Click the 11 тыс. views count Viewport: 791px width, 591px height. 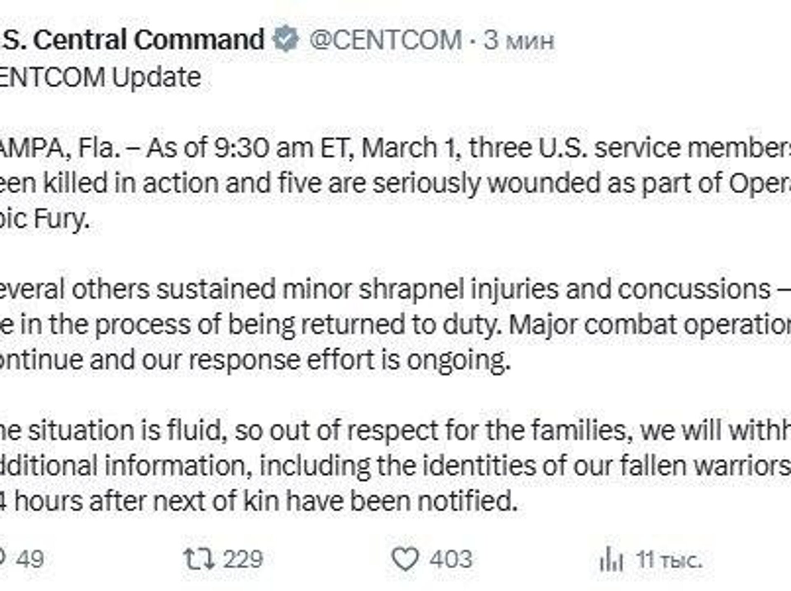[x=669, y=560]
